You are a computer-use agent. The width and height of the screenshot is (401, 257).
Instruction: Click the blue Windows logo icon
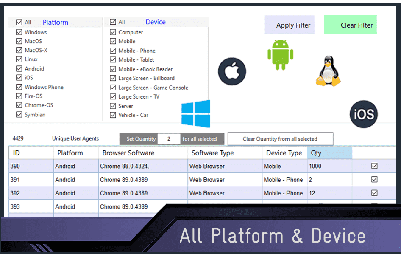click(x=195, y=114)
